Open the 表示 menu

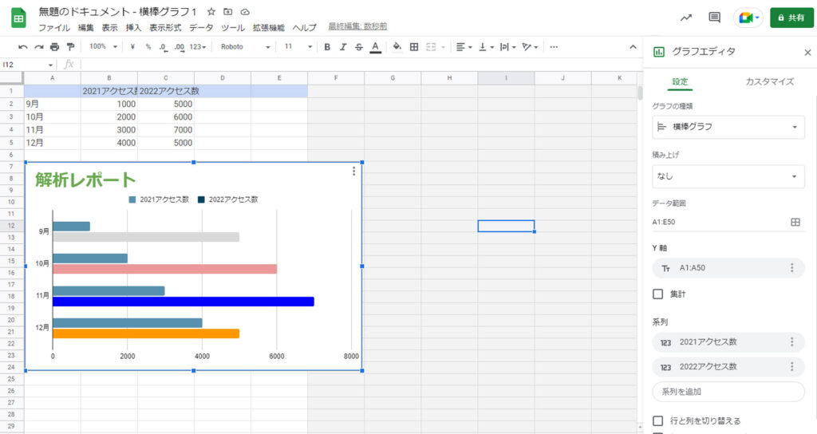click(109, 28)
